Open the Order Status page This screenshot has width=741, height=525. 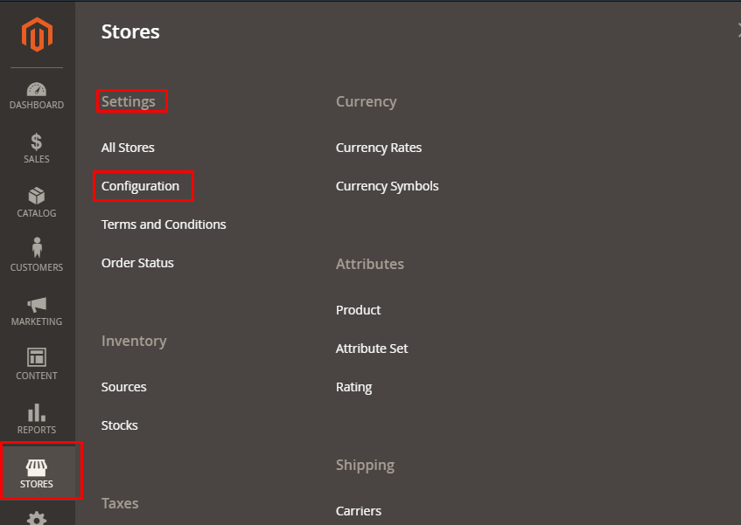[137, 263]
